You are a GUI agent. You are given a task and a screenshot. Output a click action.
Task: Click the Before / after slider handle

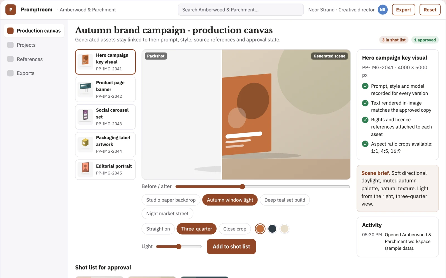[242, 186]
